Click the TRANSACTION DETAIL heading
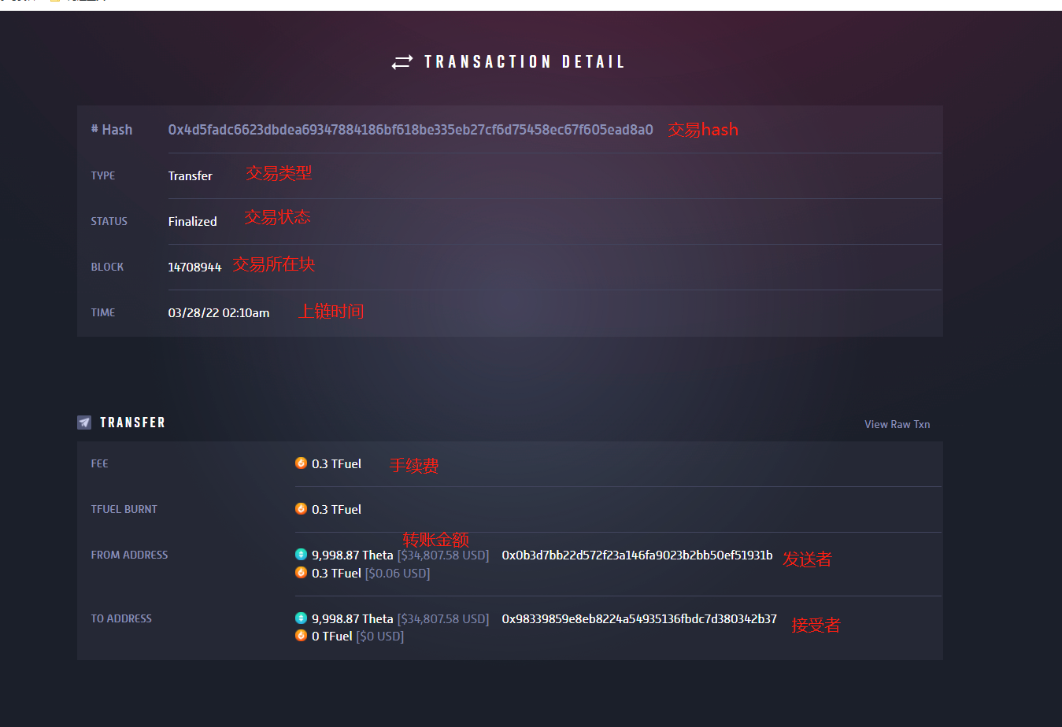The image size is (1062, 727). click(x=524, y=62)
